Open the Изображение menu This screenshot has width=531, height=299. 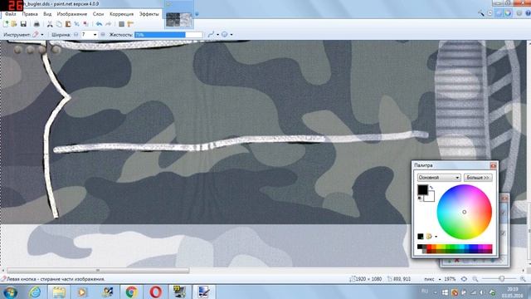pos(72,14)
